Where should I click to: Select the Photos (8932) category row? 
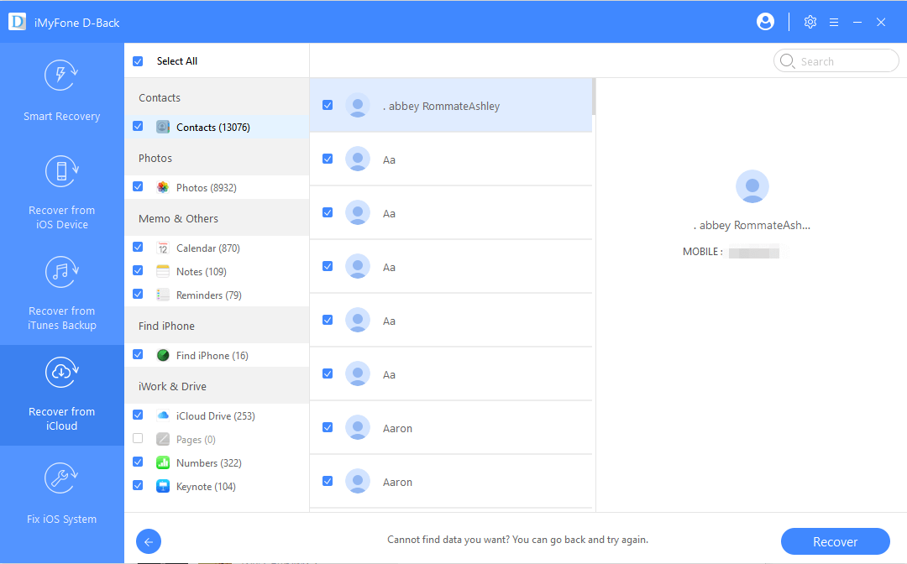tap(217, 187)
